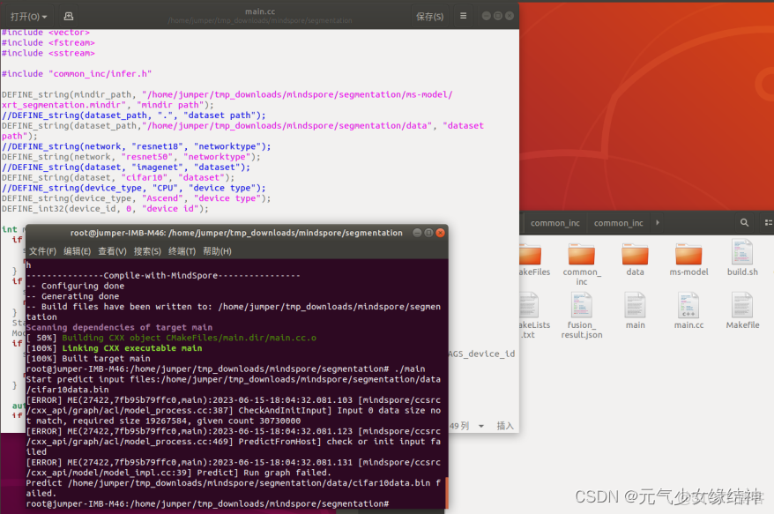Click the new document icon in gedit header
The width and height of the screenshot is (774, 514).
(x=69, y=16)
